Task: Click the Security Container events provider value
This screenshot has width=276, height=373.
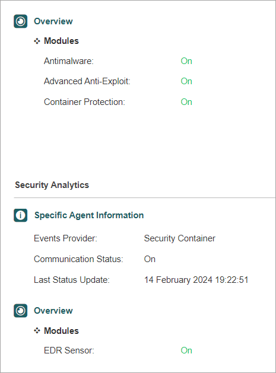Action: (180, 238)
